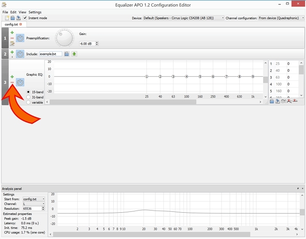Image resolution: width=306 pixels, height=239 pixels.
Task: Normalize the Graphic EQ response
Action: tap(289, 101)
